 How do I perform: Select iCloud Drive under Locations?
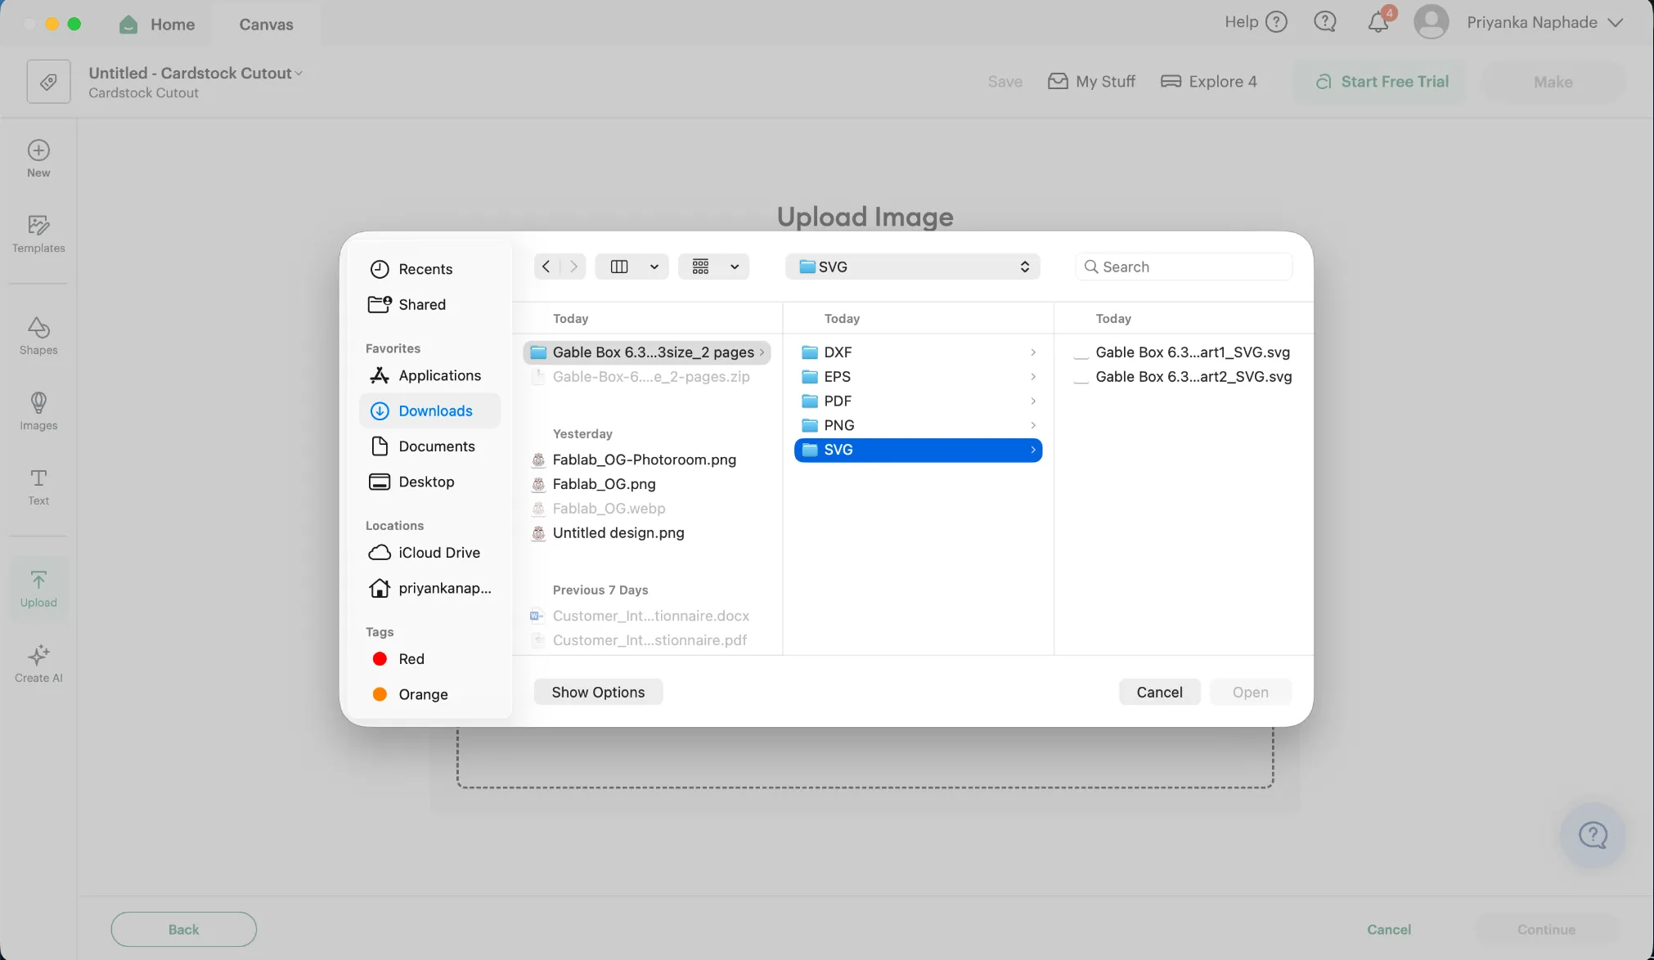tap(430, 553)
